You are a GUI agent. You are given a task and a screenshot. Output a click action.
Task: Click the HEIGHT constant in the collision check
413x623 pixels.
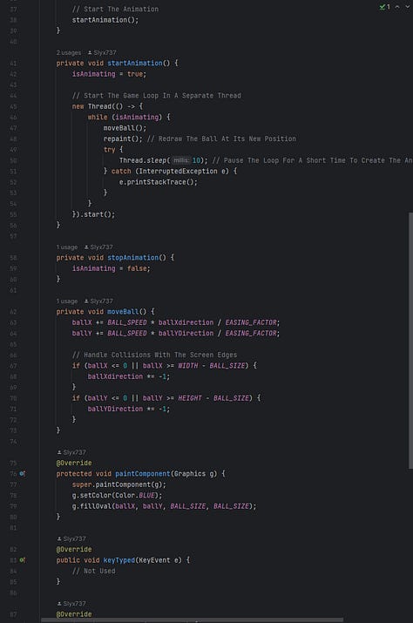pyautogui.click(x=190, y=398)
